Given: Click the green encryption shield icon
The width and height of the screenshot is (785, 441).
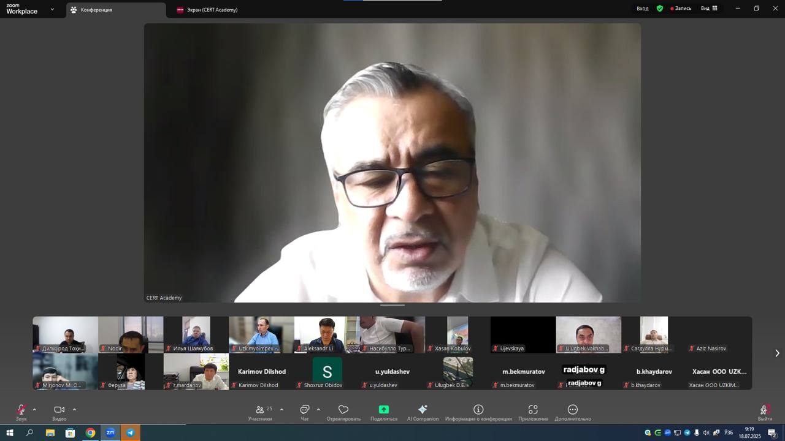Looking at the screenshot, I should (660, 9).
